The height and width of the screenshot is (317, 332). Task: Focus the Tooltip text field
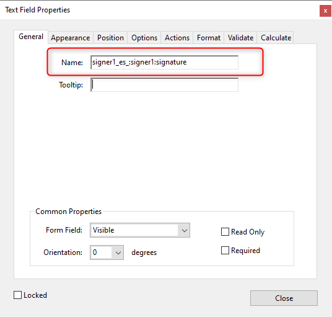tap(164, 85)
